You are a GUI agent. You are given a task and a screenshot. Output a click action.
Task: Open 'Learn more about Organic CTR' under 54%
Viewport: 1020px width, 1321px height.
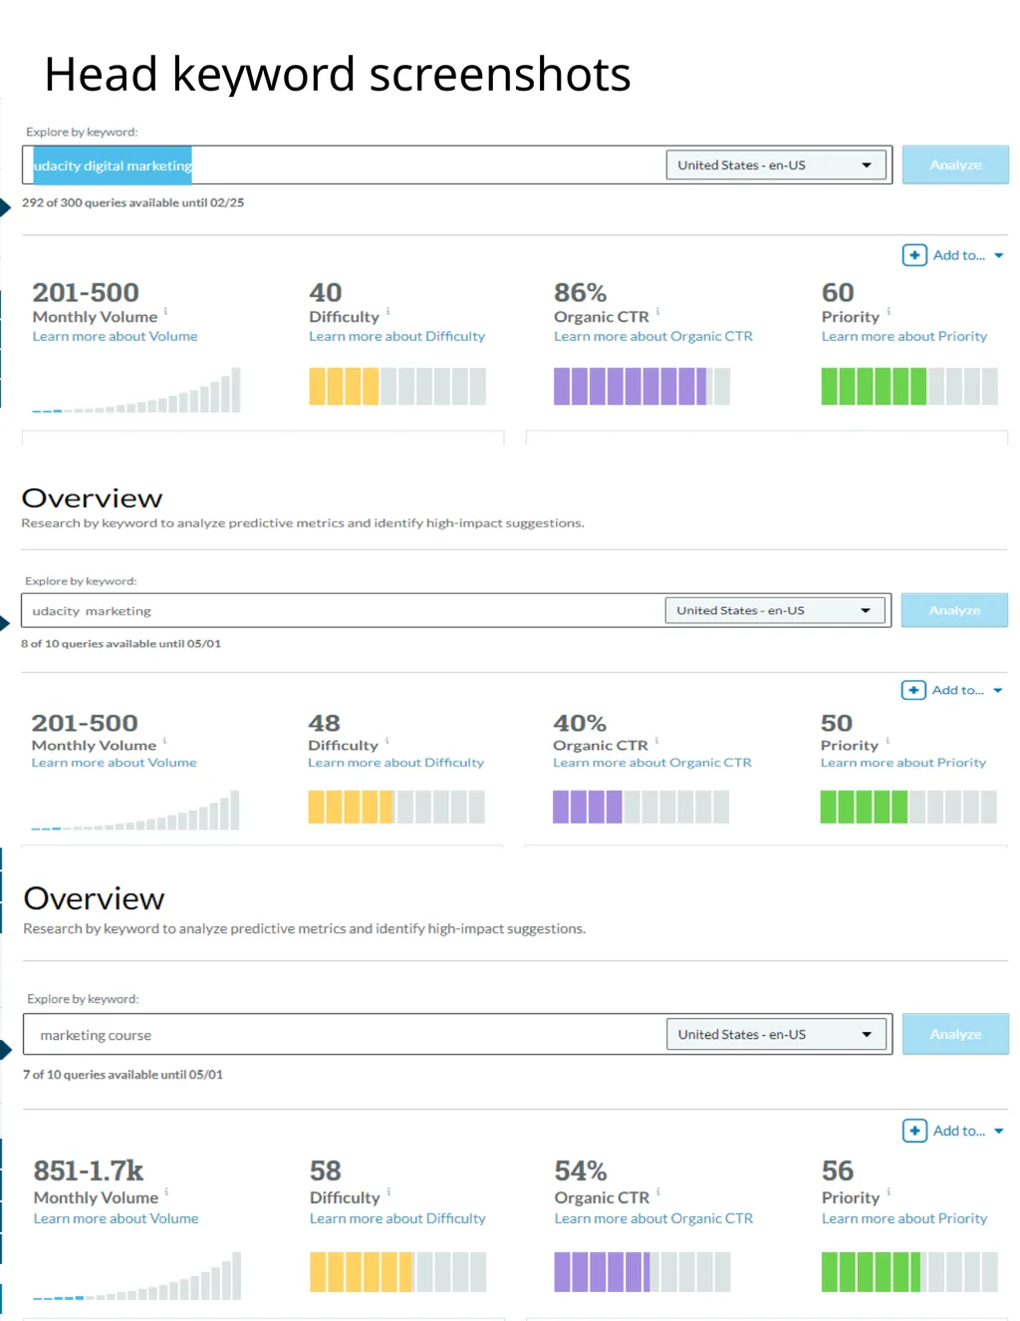(654, 1218)
